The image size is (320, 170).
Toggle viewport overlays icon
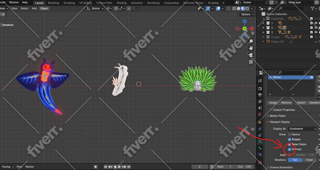pyautogui.click(x=218, y=8)
